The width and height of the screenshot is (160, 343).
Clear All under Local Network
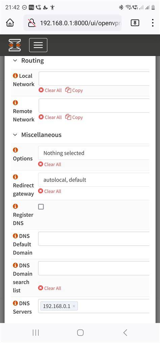point(50,90)
